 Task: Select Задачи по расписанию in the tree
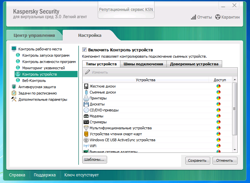coord(37,93)
